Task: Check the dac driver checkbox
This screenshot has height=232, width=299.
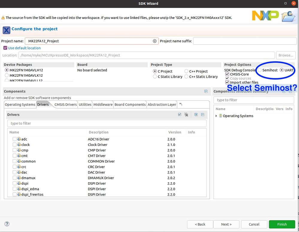Action: click(x=14, y=172)
